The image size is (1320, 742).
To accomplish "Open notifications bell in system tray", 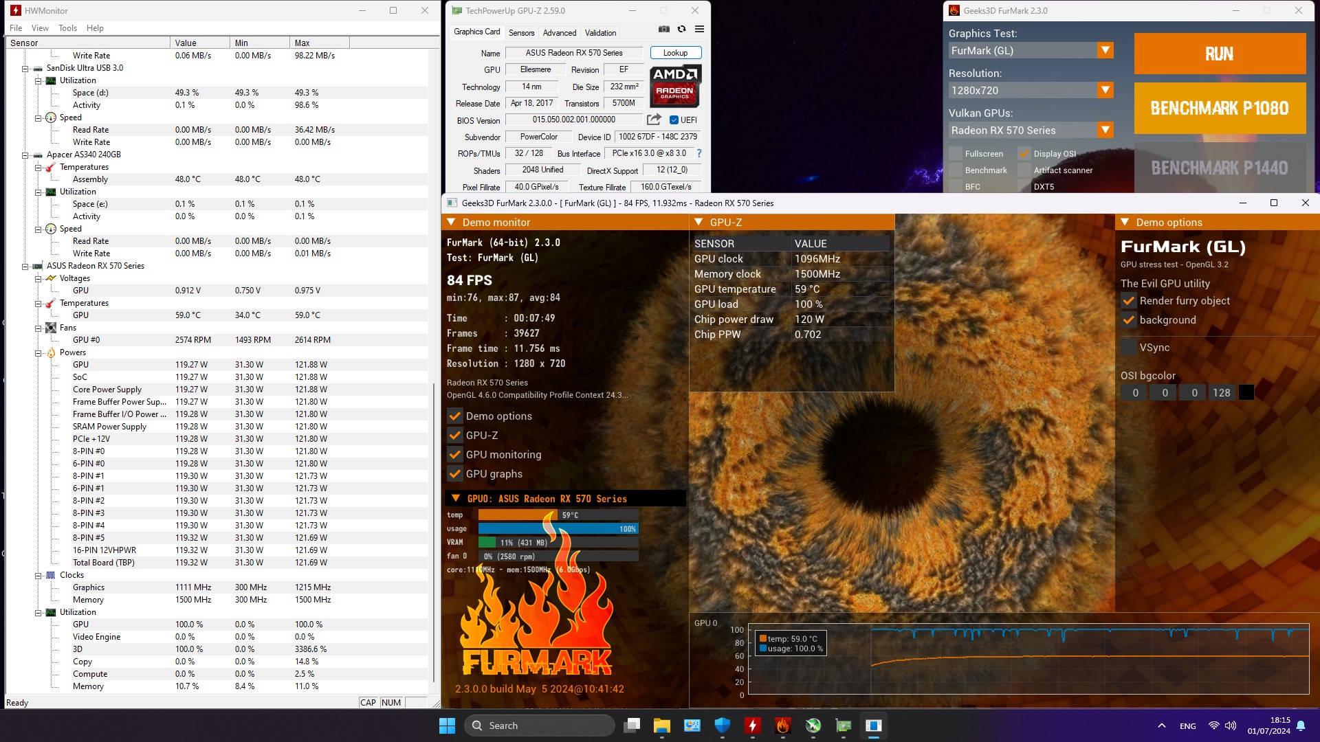I will 1301,726.
